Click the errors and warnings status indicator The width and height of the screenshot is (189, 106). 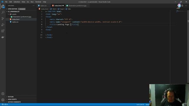click(x=5, y=105)
